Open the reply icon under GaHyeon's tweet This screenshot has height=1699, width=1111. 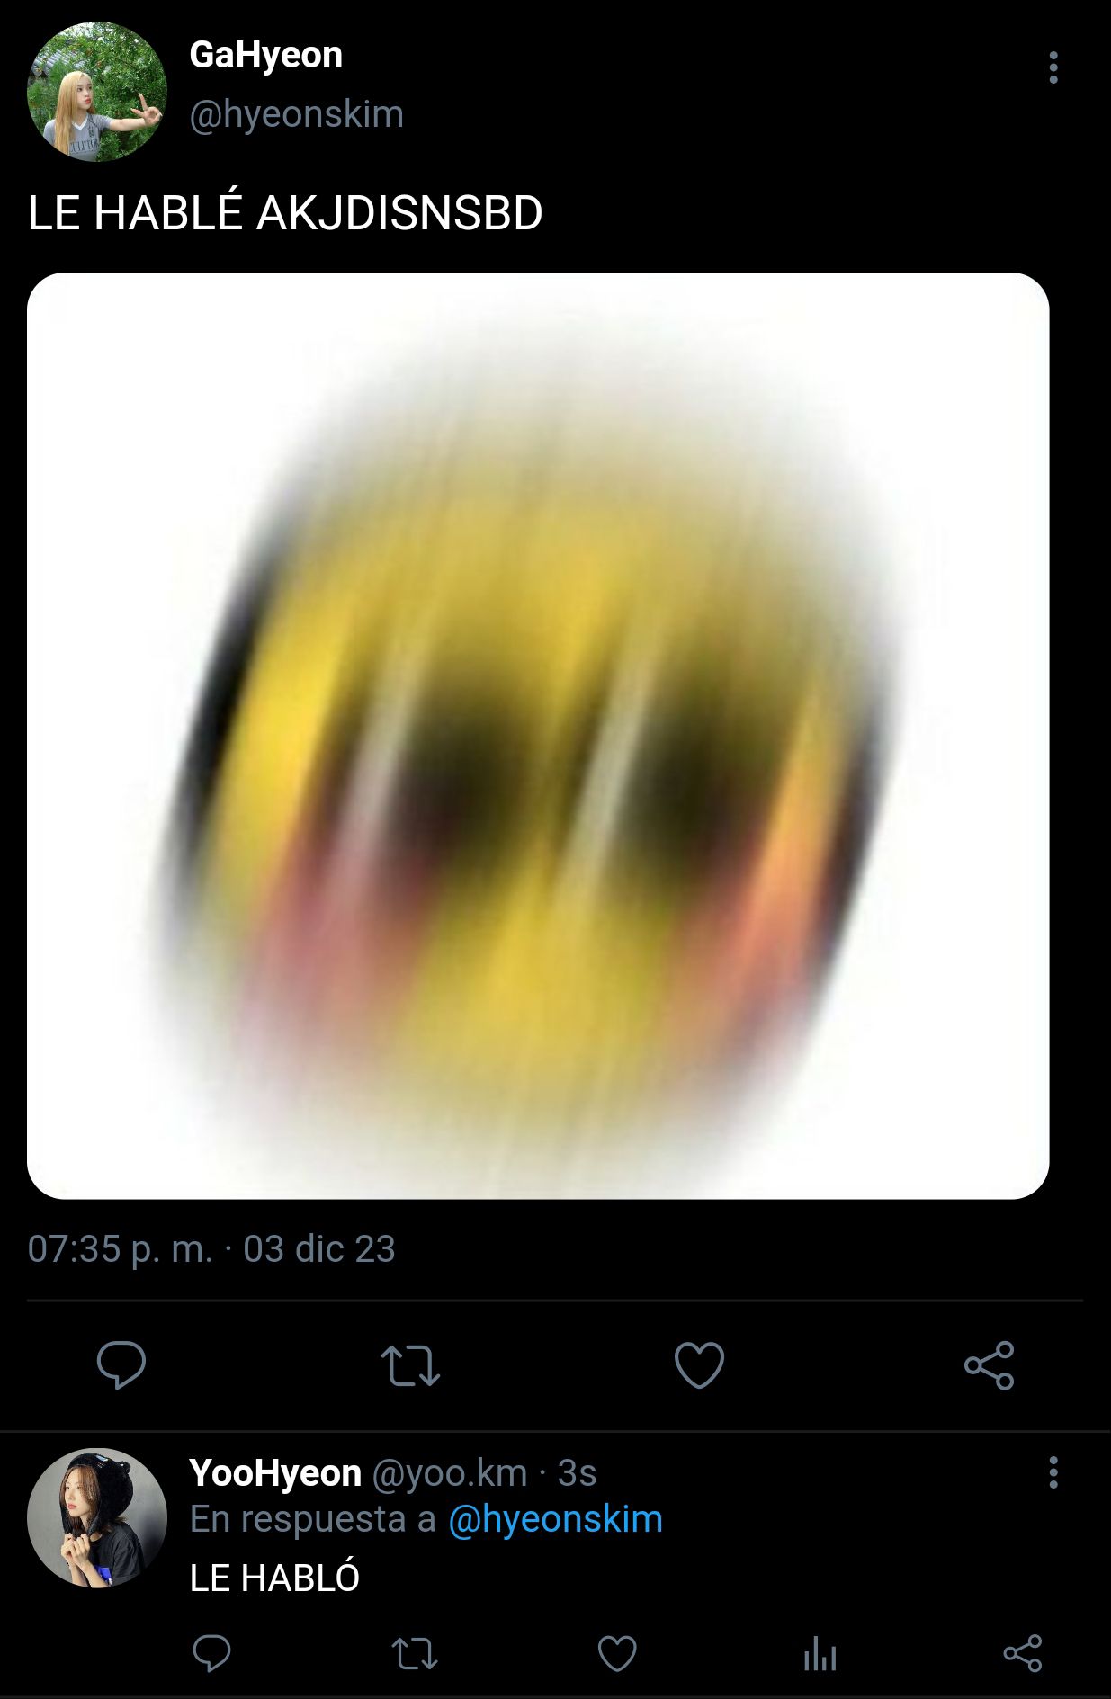[x=121, y=1364]
